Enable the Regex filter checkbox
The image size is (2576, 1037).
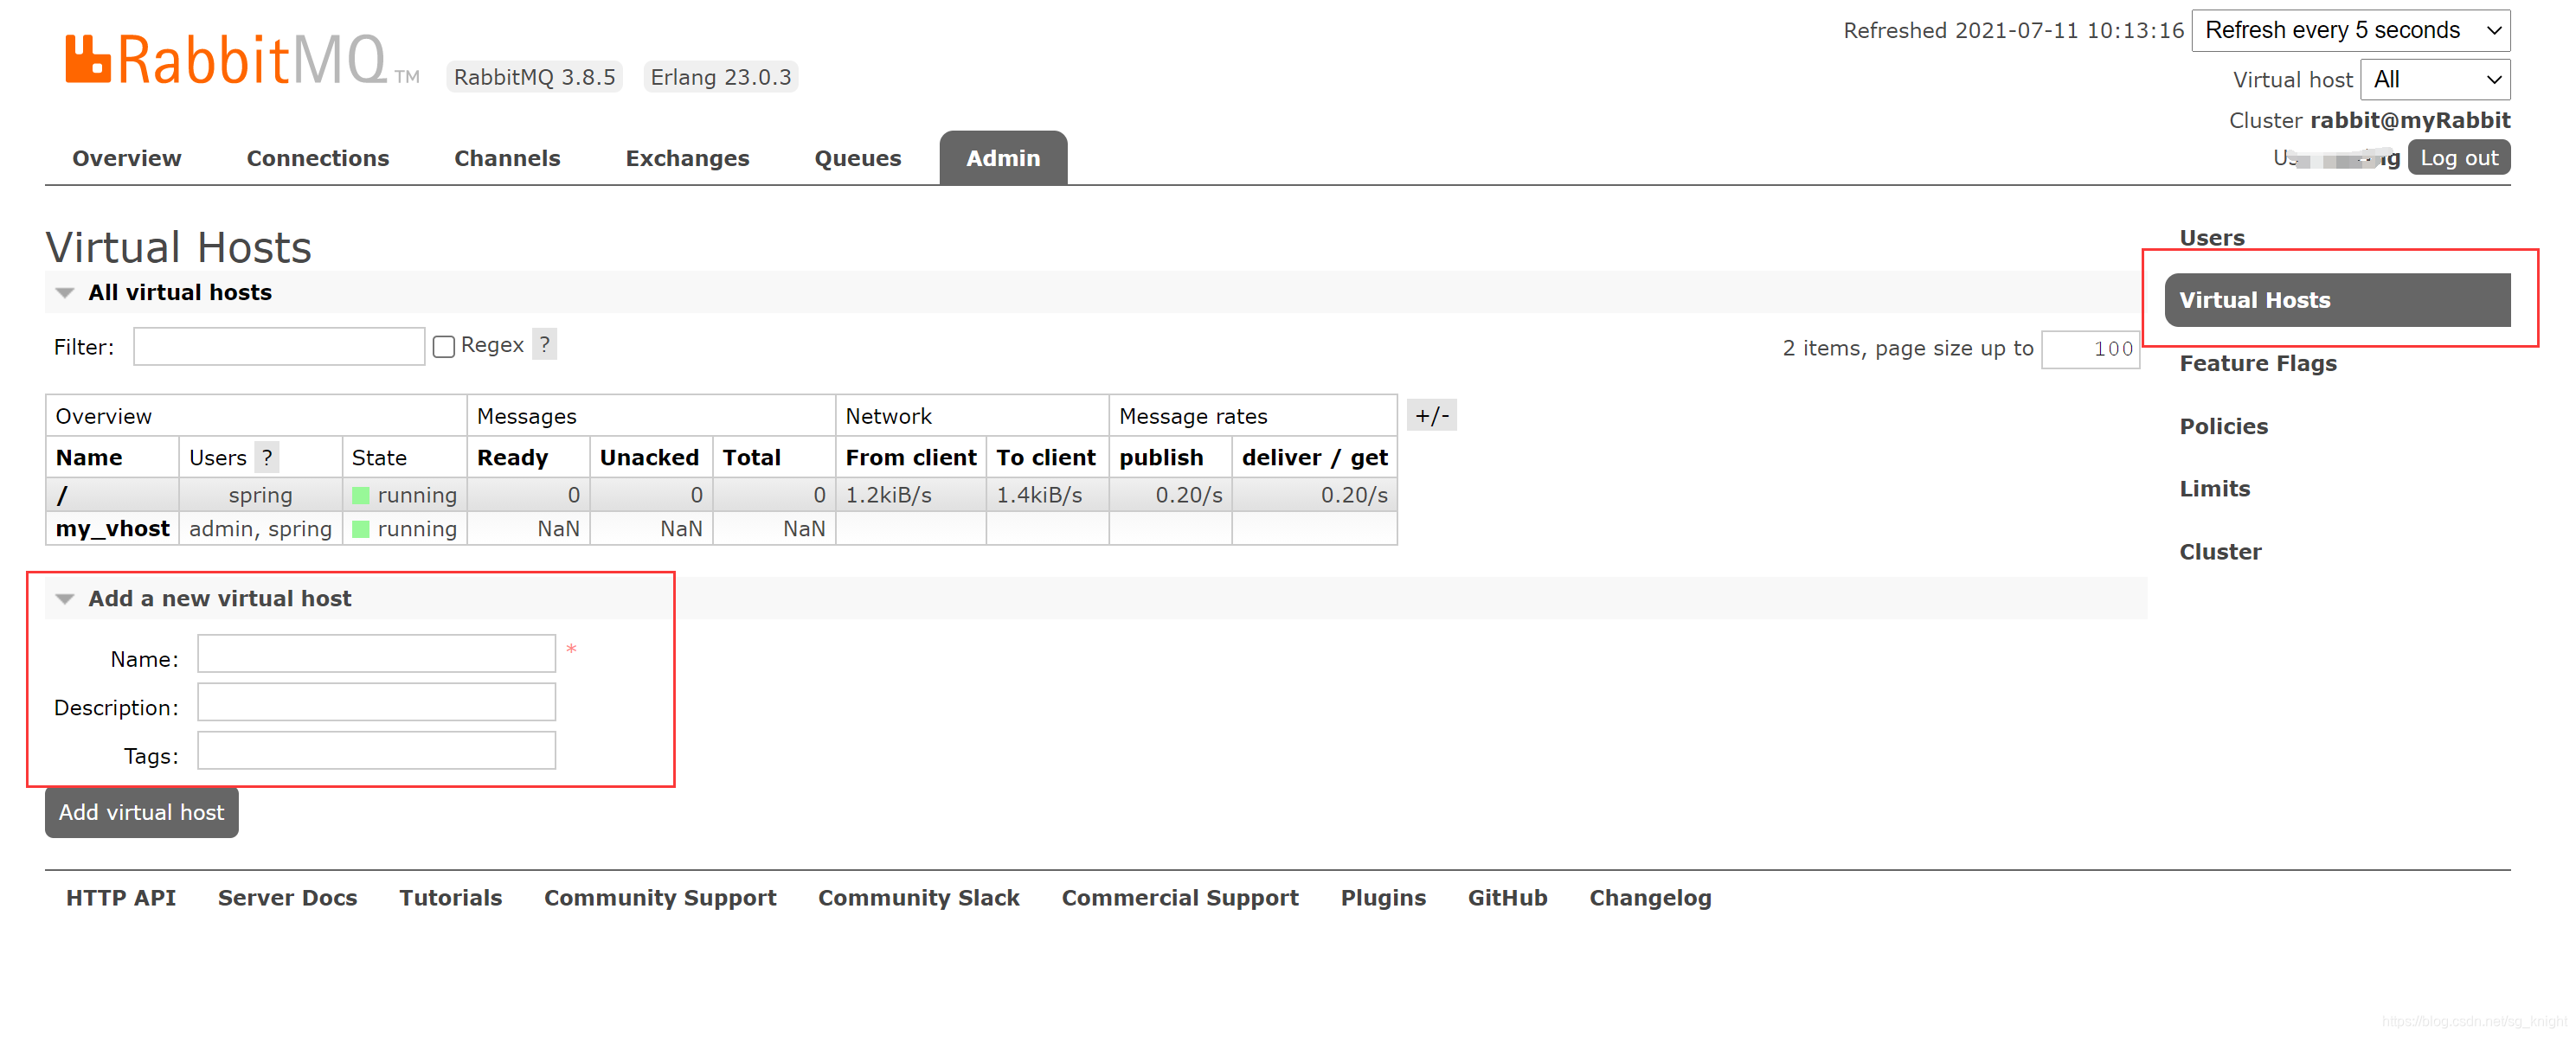pyautogui.click(x=444, y=346)
